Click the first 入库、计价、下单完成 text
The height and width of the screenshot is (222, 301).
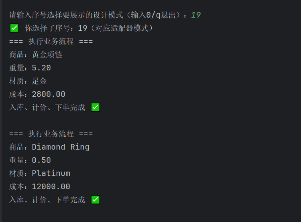(x=47, y=108)
